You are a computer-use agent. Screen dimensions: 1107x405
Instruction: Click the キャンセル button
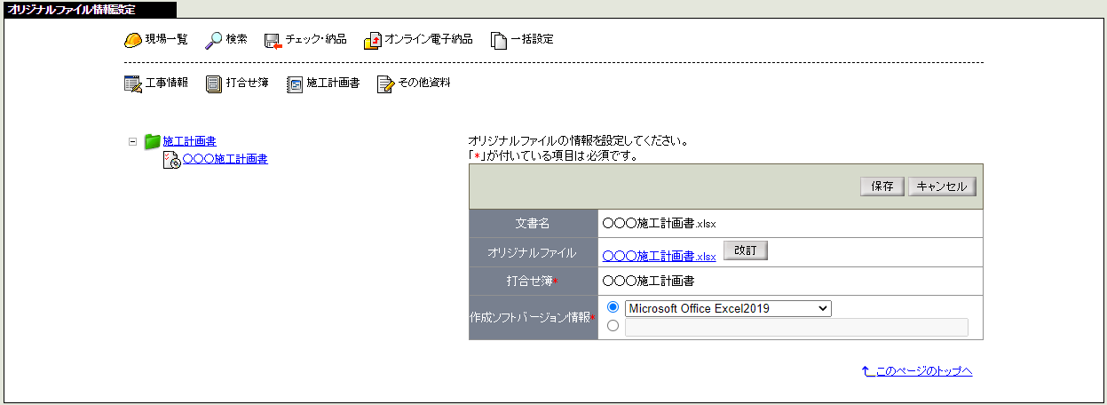942,187
